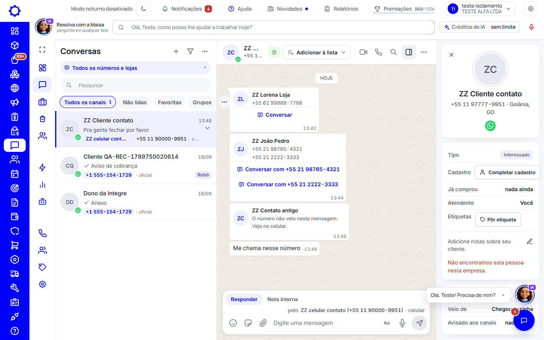Open briefcase icon in inner sidebar
This screenshot has width=544, height=340.
pyautogui.click(x=42, y=102)
